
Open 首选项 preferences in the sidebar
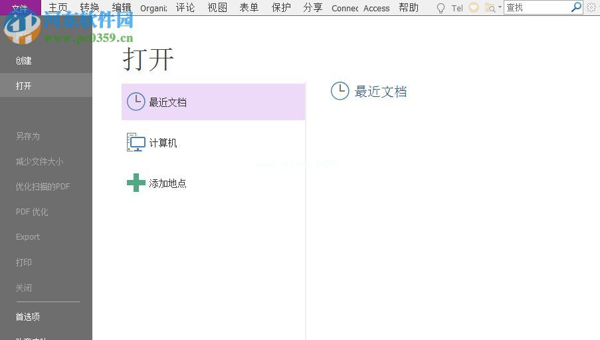click(27, 317)
